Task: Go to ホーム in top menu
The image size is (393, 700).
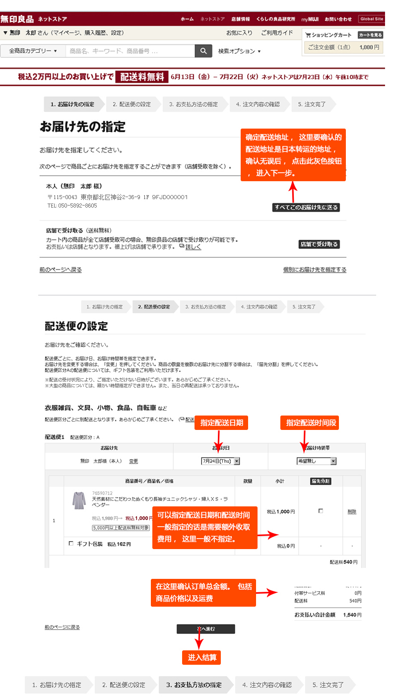Action: [x=187, y=19]
